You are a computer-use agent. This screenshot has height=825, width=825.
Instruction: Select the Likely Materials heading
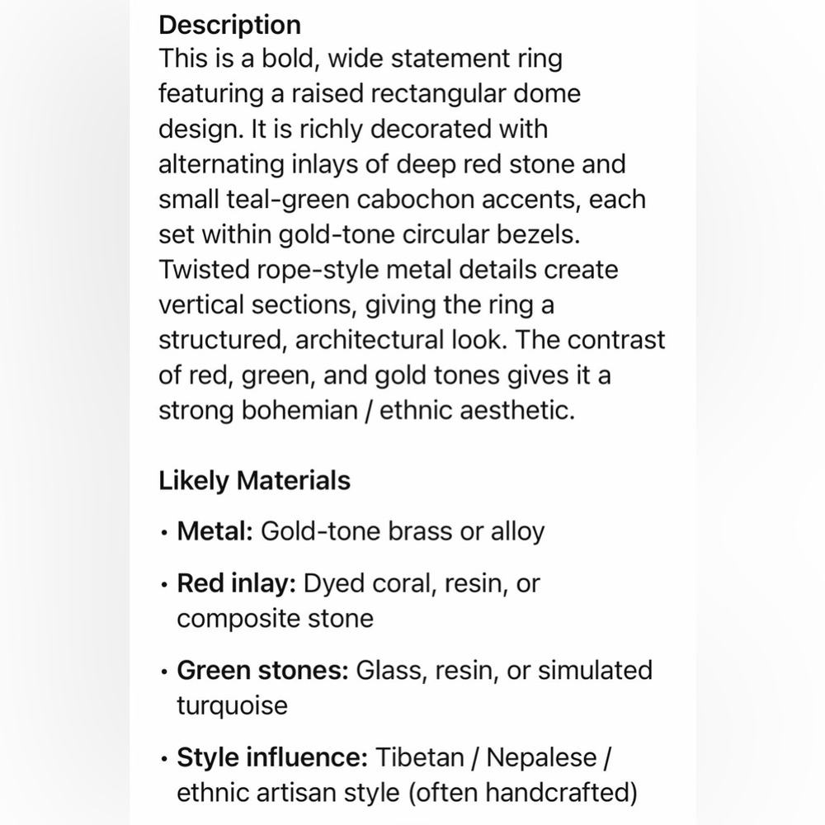[x=255, y=481]
